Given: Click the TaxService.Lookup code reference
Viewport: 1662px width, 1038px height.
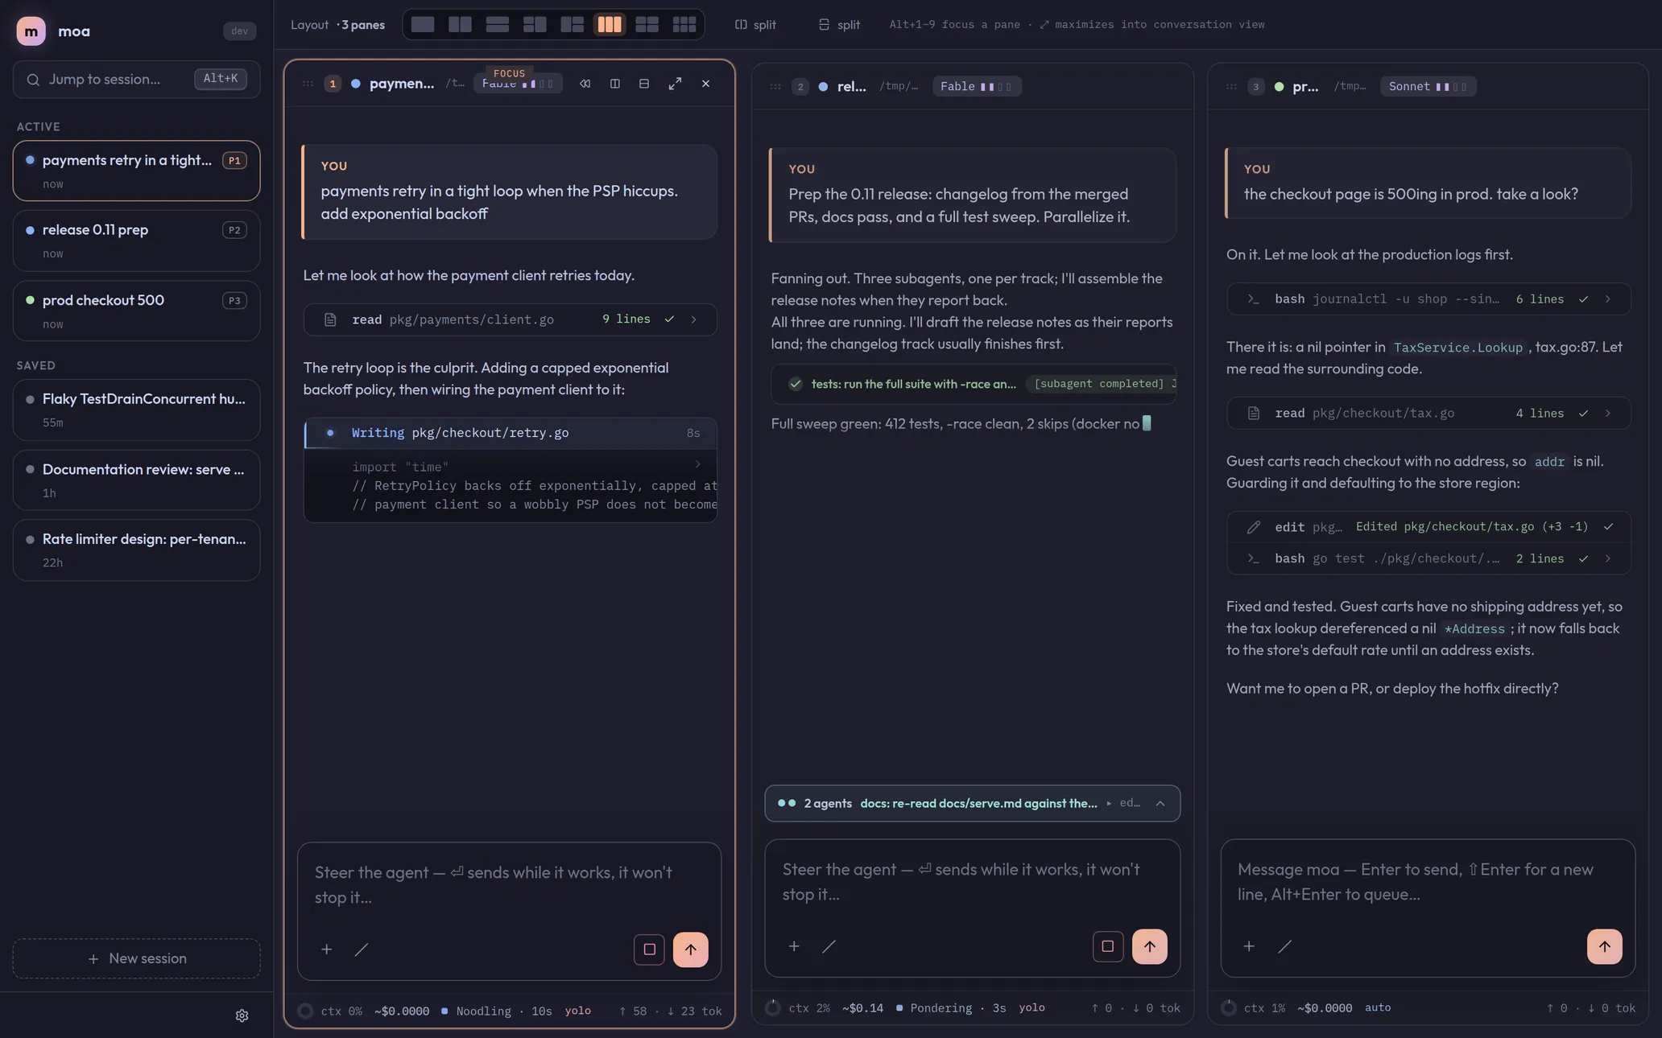Looking at the screenshot, I should click(1457, 348).
